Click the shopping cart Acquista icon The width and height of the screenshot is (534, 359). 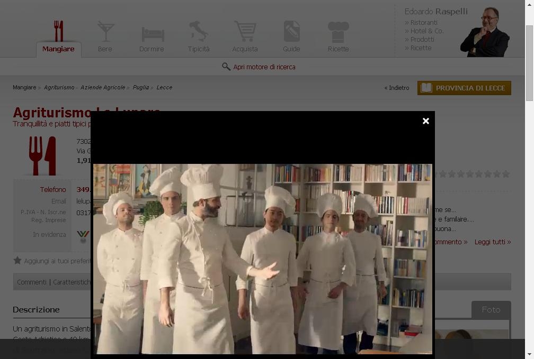pos(245,31)
